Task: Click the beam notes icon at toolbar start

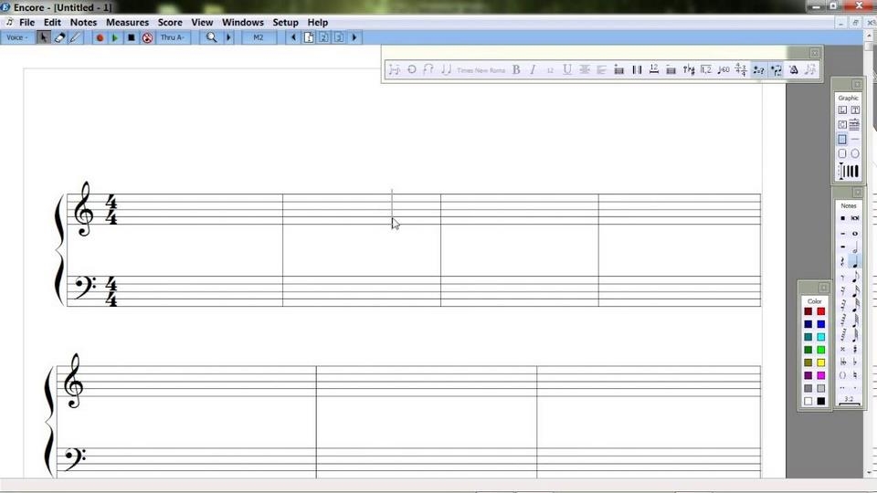Action: click(x=395, y=70)
